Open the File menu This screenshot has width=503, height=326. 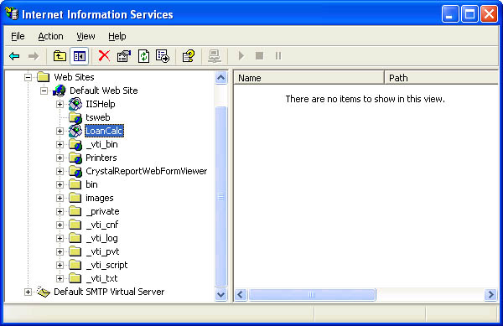point(18,36)
